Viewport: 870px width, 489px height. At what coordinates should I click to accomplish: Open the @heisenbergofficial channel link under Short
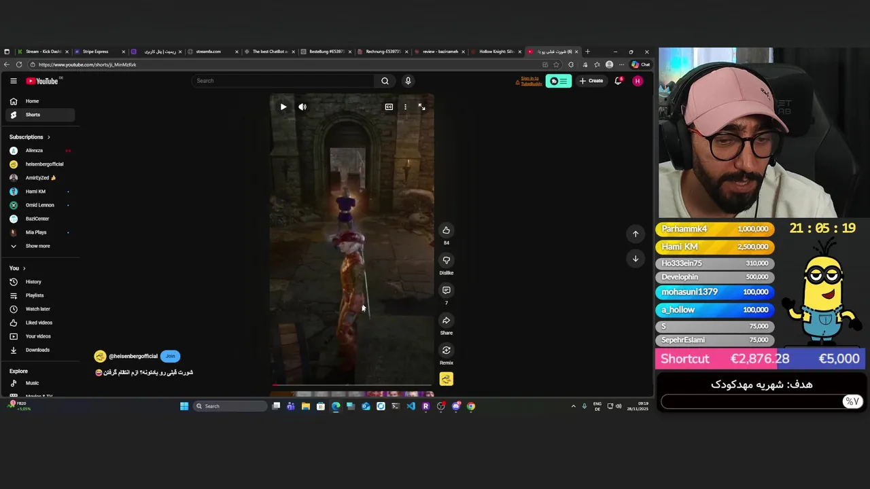tap(133, 356)
